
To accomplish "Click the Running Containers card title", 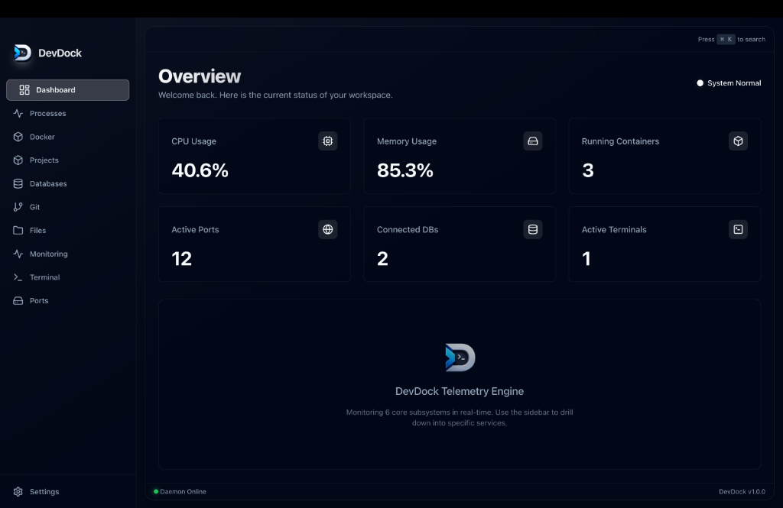I will click(x=620, y=141).
